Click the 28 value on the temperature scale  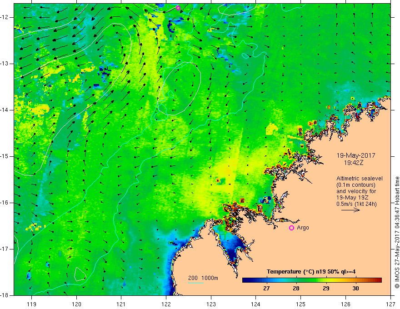point(296,289)
